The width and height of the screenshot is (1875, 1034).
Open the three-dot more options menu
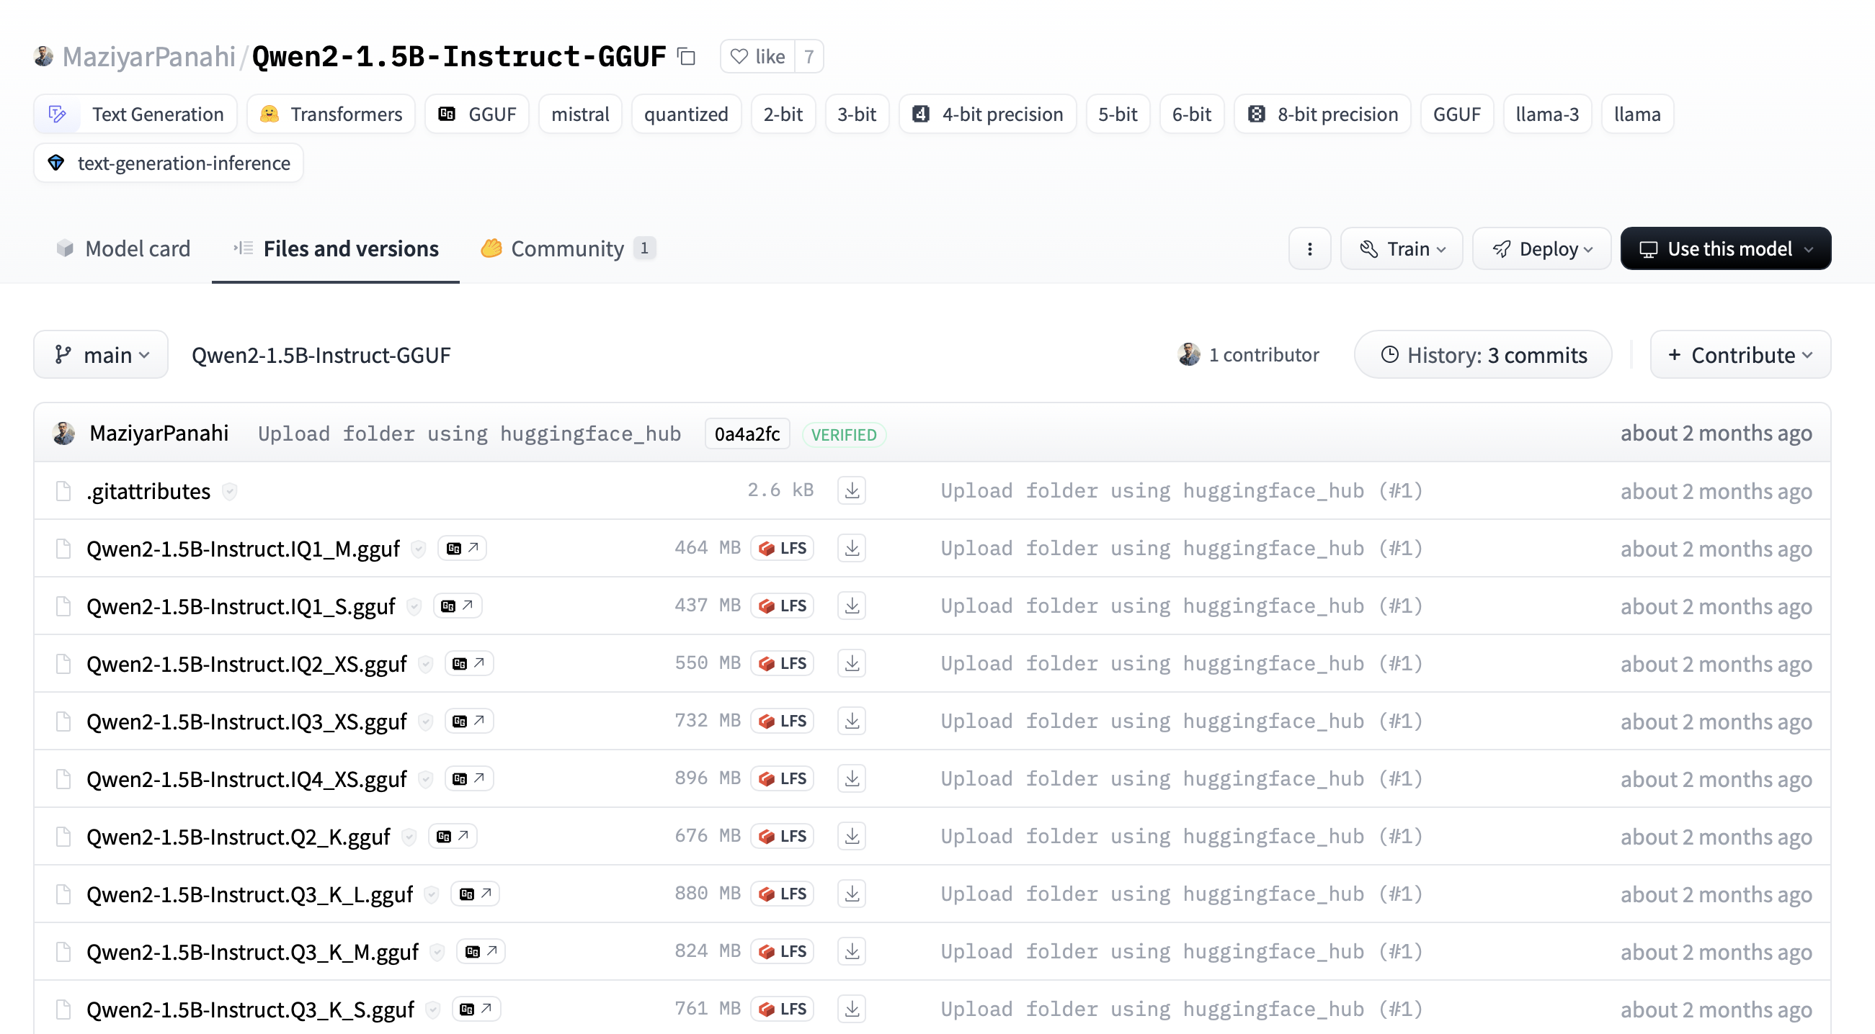click(x=1309, y=248)
